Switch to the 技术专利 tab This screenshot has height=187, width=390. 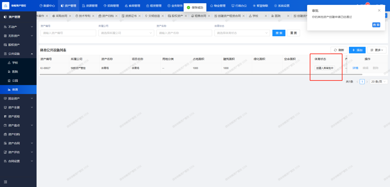tap(83, 16)
